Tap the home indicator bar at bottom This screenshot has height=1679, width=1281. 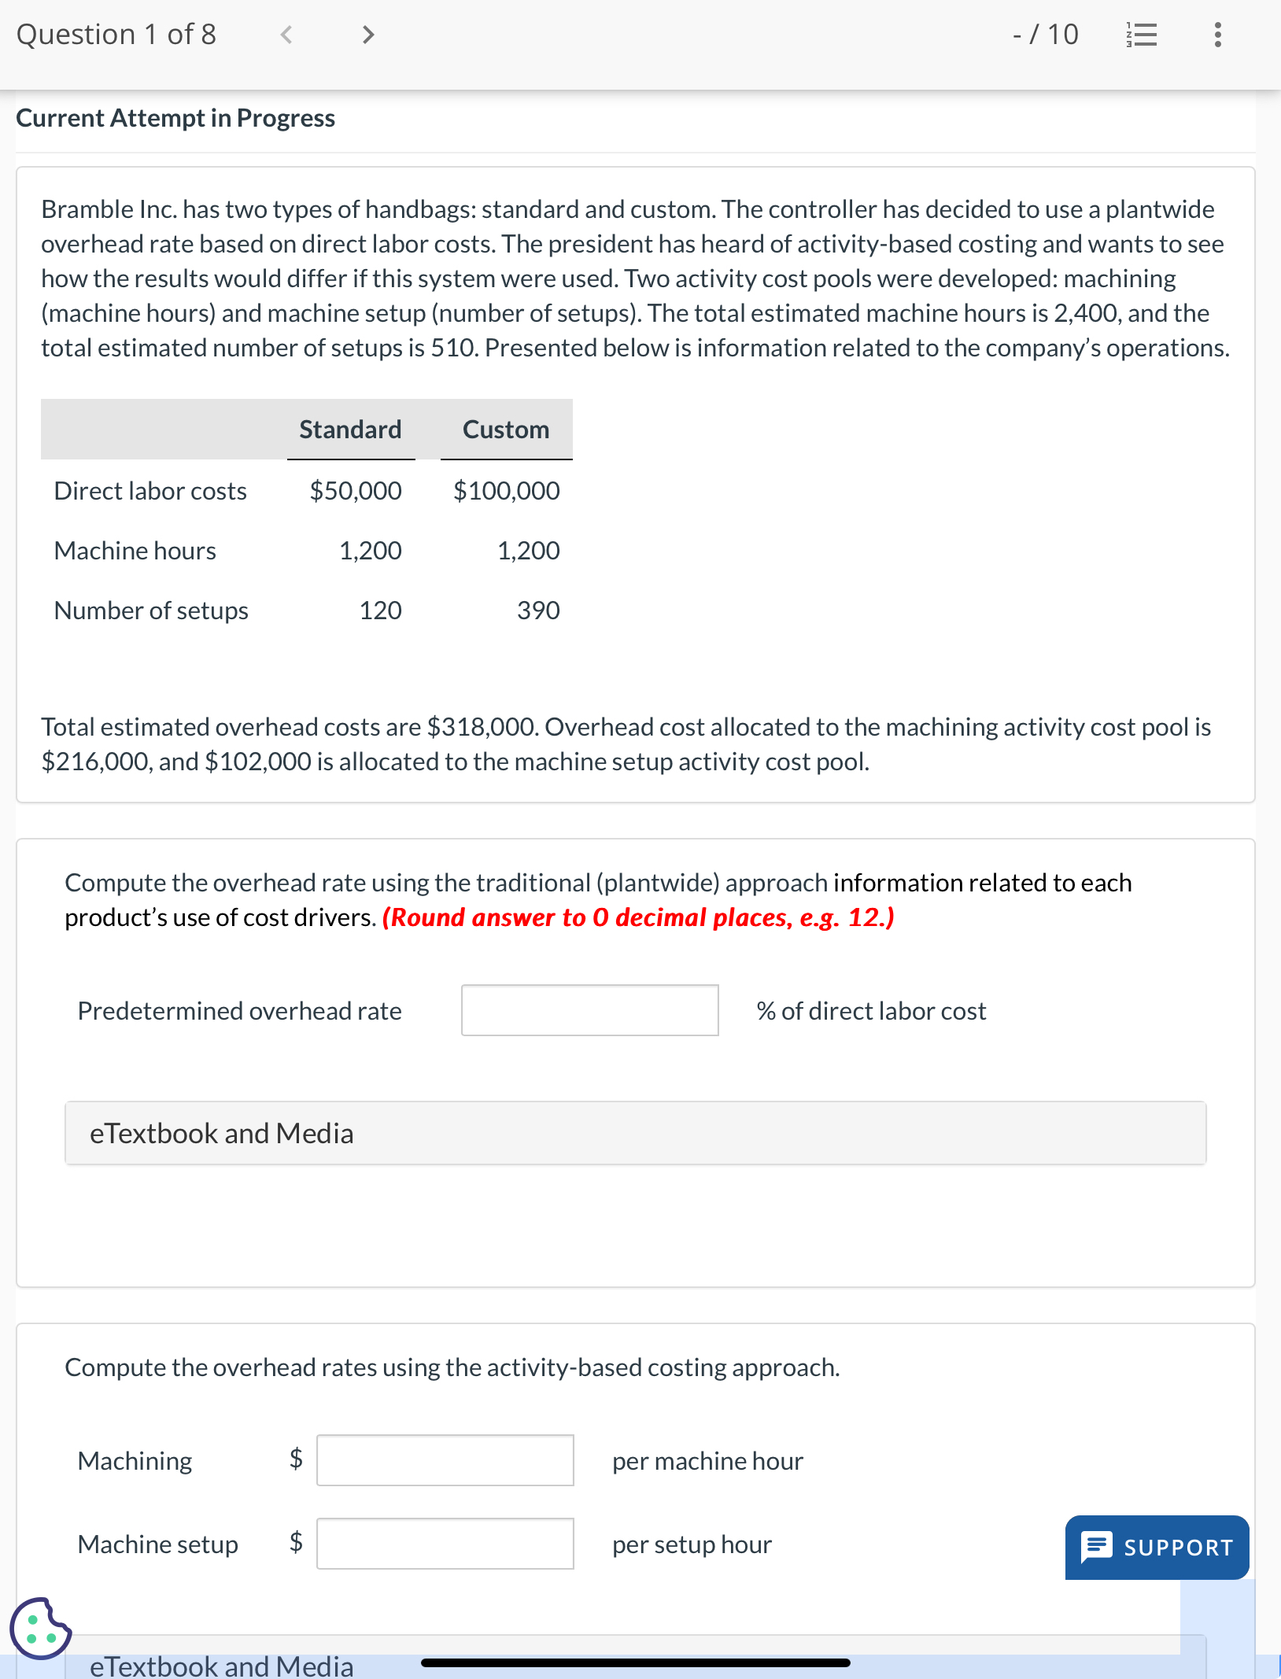(x=636, y=1662)
